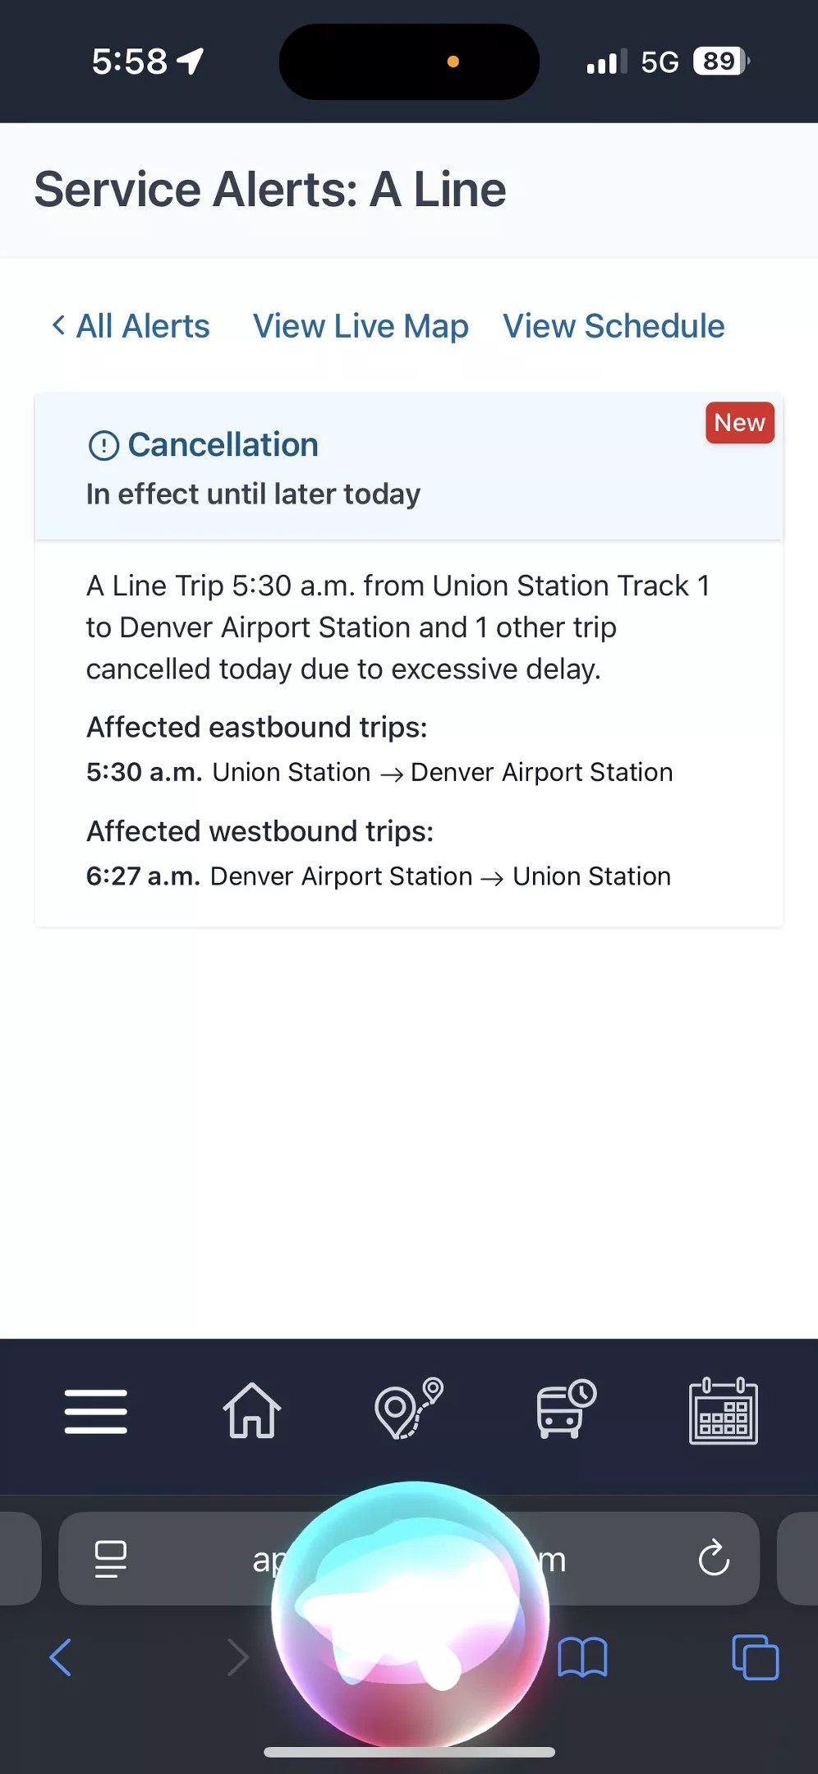Open the hamburger menu
The height and width of the screenshot is (1774, 818).
pyautogui.click(x=96, y=1412)
